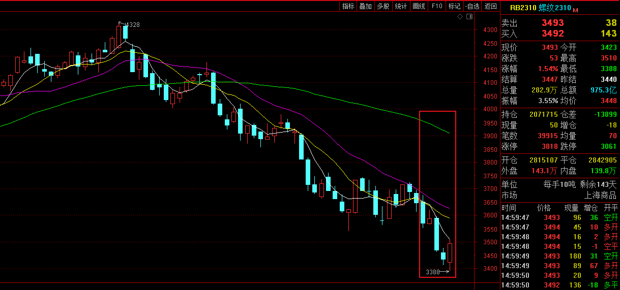
Task: Click the 卖出 sell price 3493
Action: [552, 23]
